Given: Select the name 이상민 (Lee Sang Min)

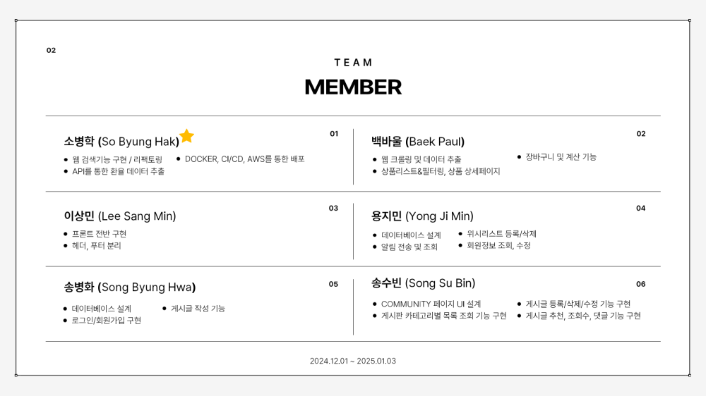Looking at the screenshot, I should coord(120,216).
